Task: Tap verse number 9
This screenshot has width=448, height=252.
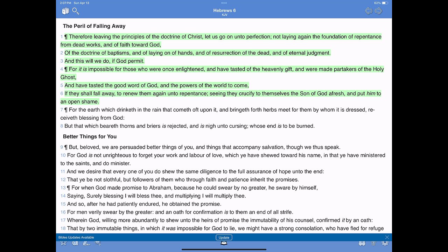Action: (x=62, y=147)
